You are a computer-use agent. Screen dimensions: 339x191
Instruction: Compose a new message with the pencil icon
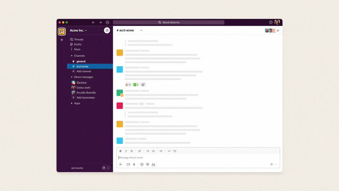[x=107, y=30]
